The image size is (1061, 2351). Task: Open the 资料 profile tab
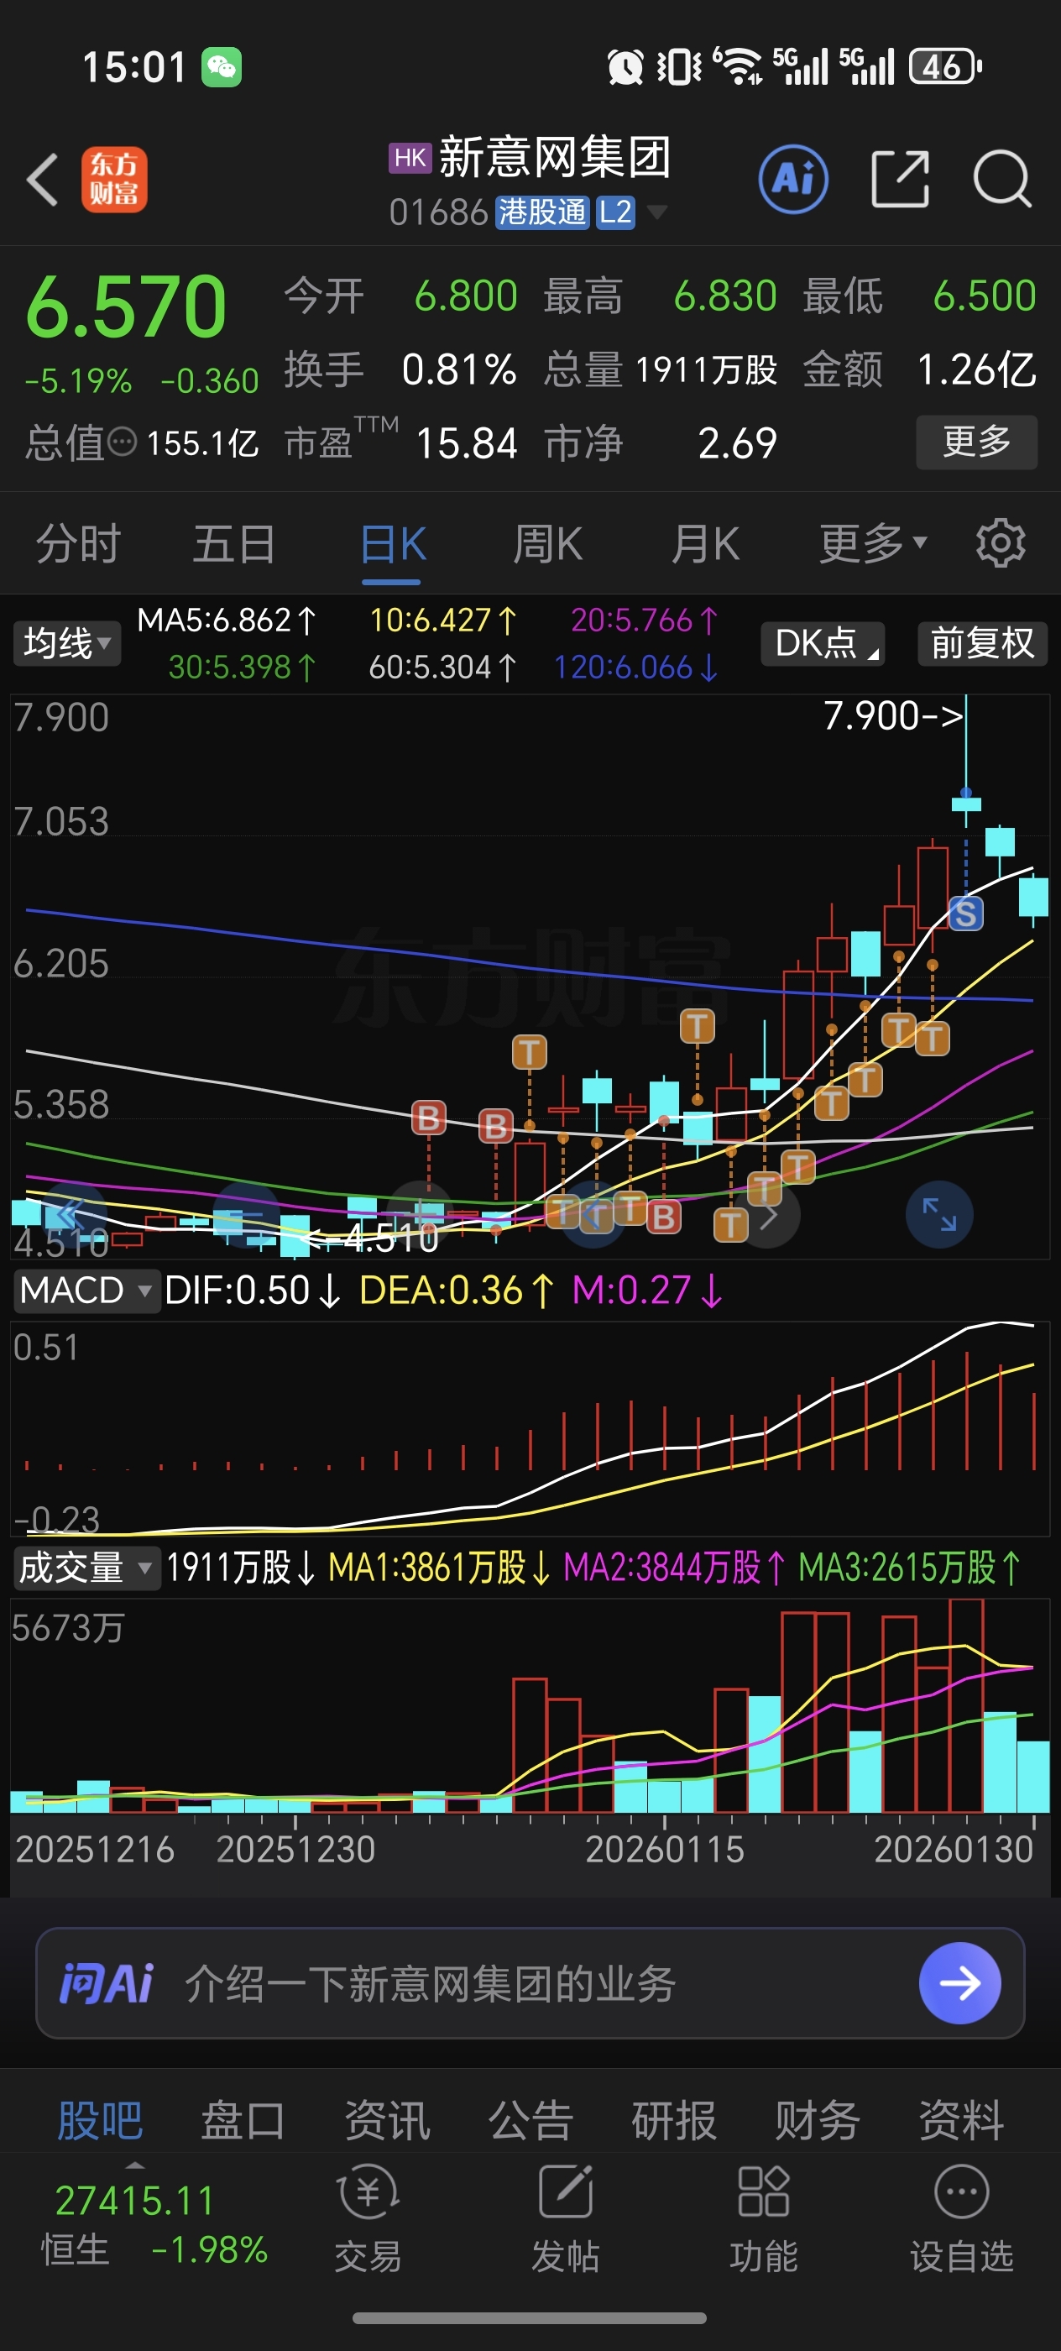(x=962, y=2120)
